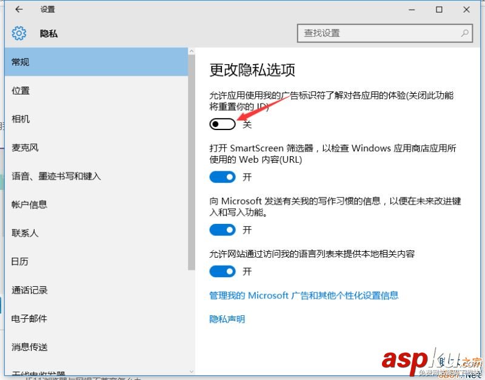Open the 日历 privacy settings
This screenshot has width=485, height=380.
click(20, 261)
